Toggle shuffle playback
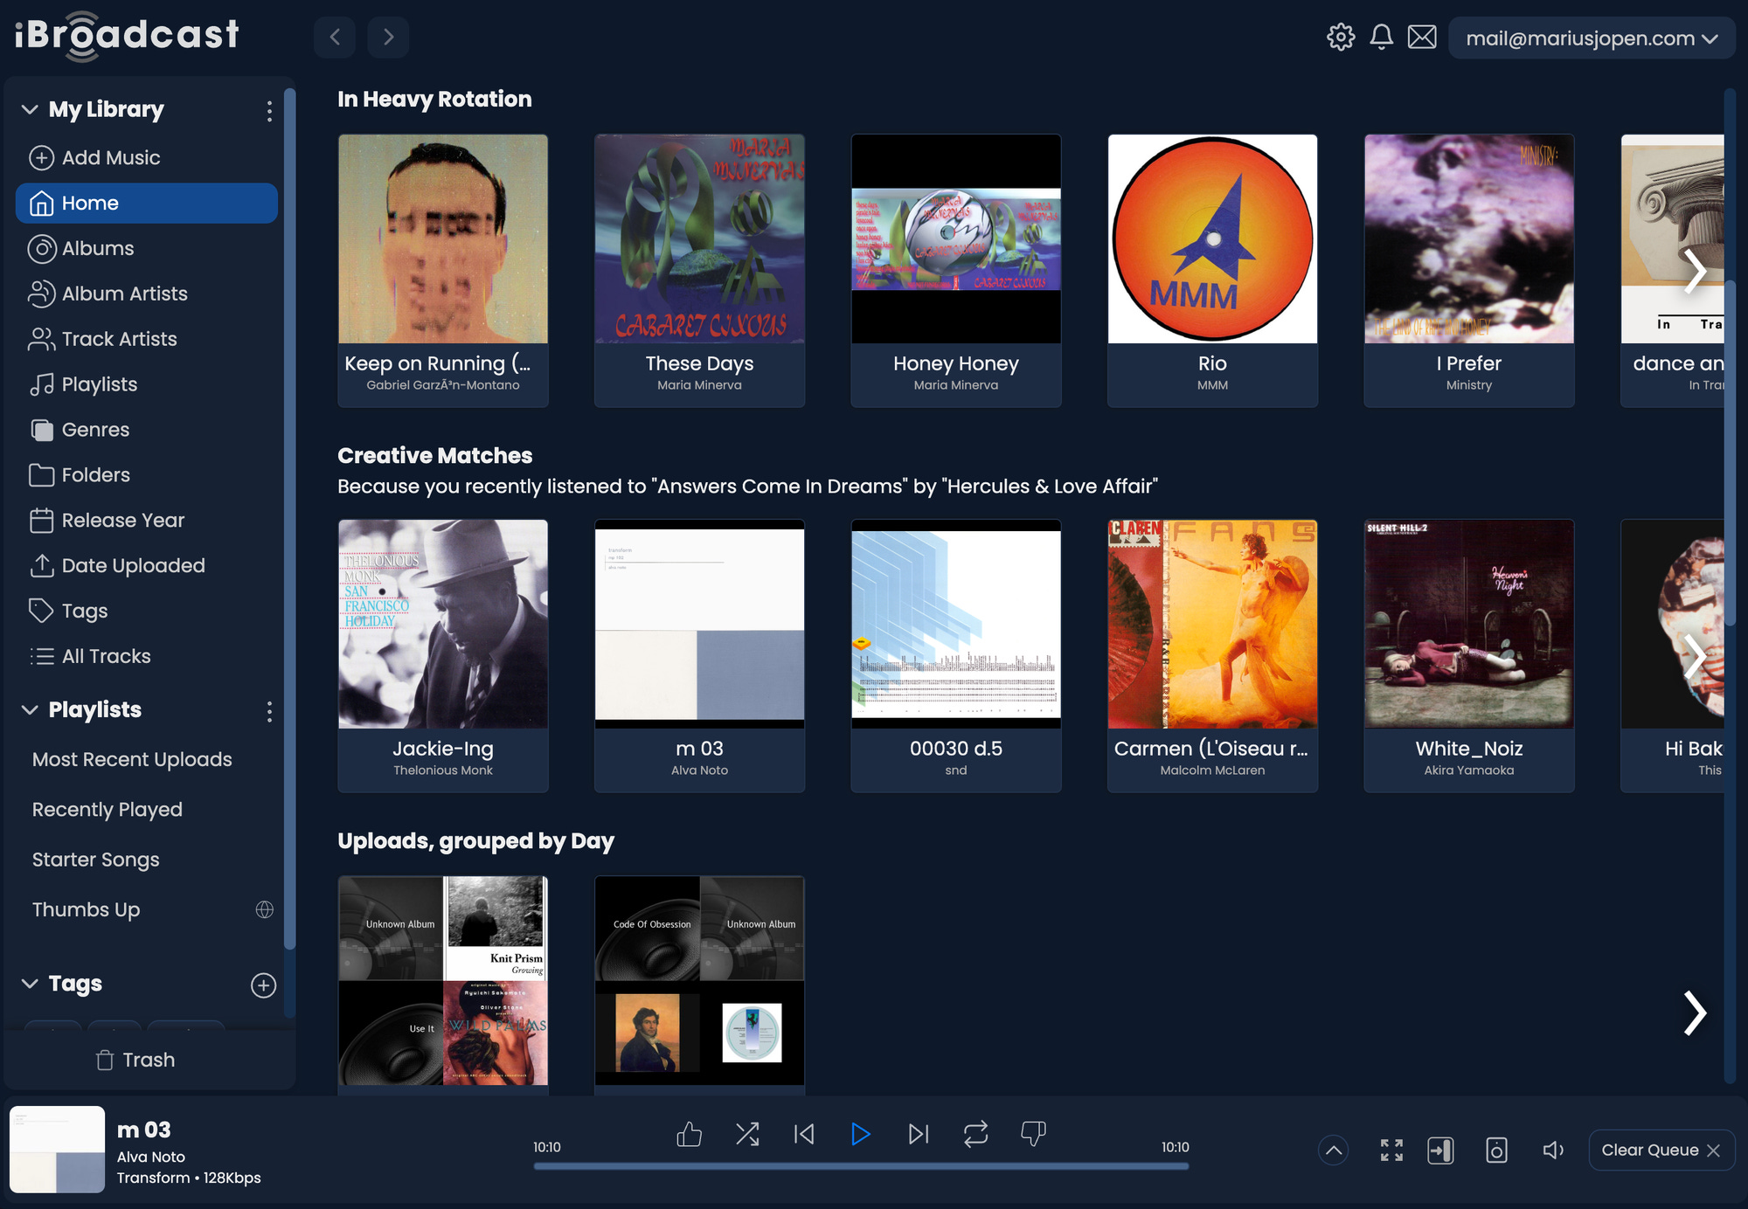The image size is (1748, 1209). coord(747,1134)
